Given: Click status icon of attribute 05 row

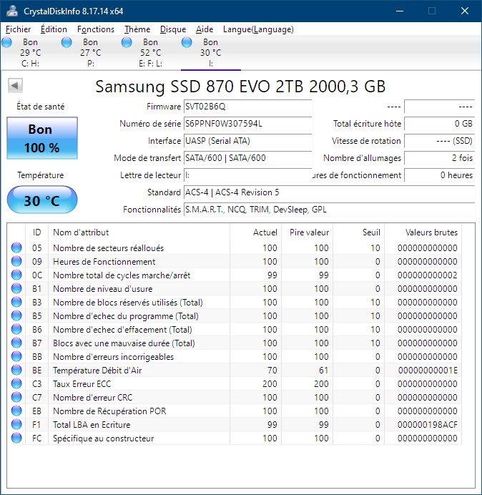Looking at the screenshot, I should tap(16, 247).
